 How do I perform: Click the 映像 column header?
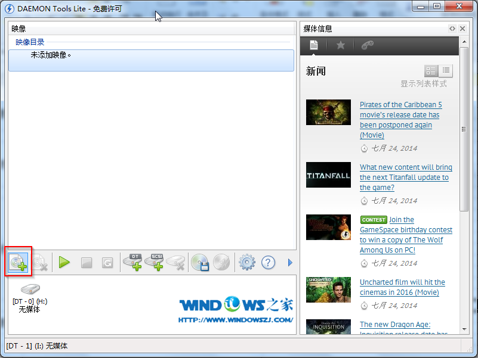152,29
